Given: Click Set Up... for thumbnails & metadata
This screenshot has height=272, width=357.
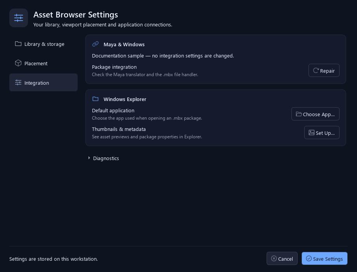Looking at the screenshot, I should coord(322,133).
